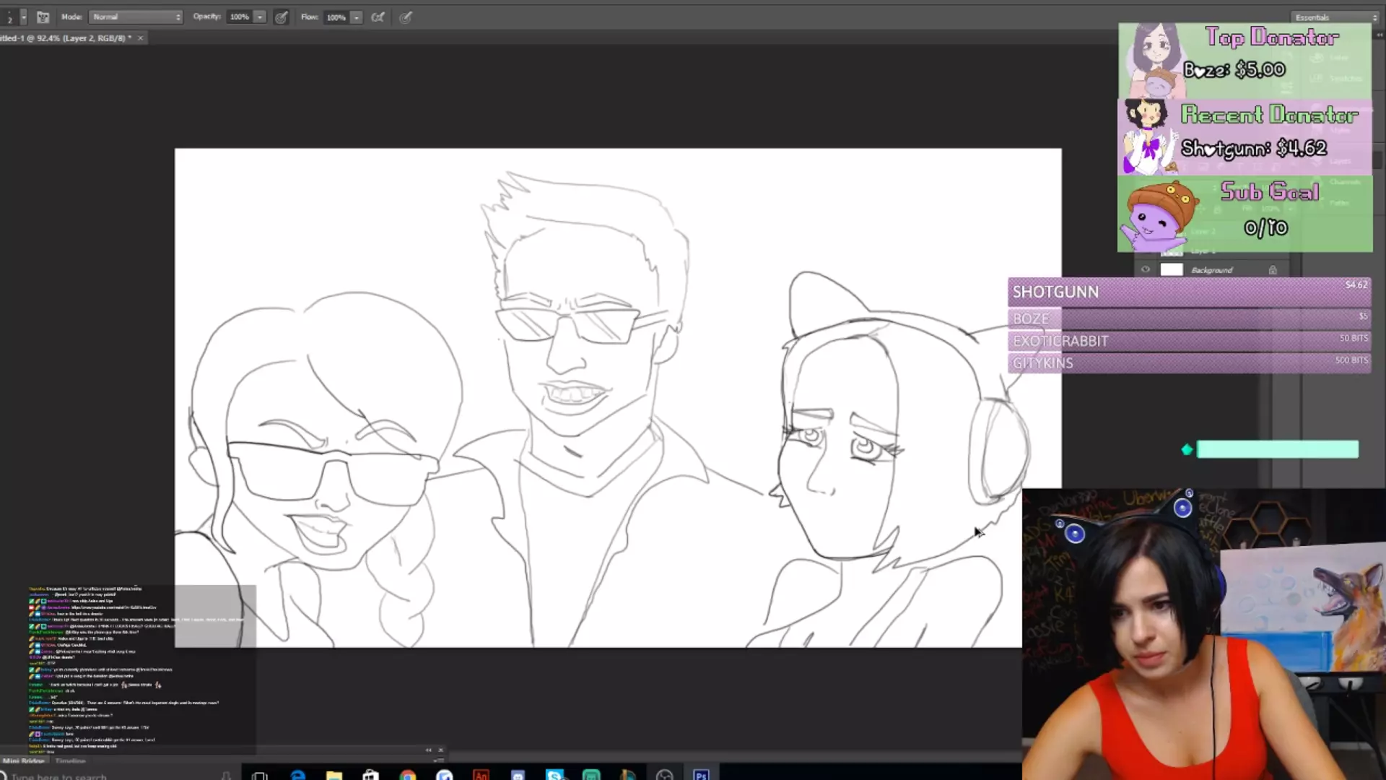Viewport: 1386px width, 780px height.
Task: Click the SHOTGUNN donor bar
Action: pos(1189,292)
